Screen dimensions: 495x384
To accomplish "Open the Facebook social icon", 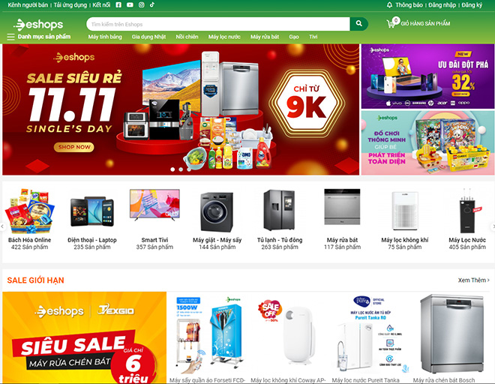I will (x=118, y=4).
